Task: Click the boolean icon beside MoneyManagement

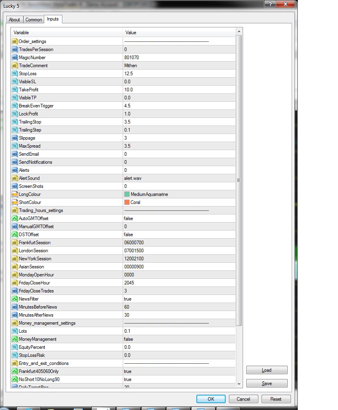Action: 14,339
